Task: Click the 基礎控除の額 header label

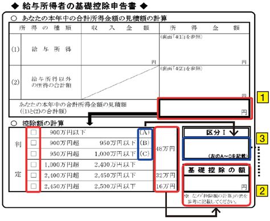Action: (x=216, y=170)
